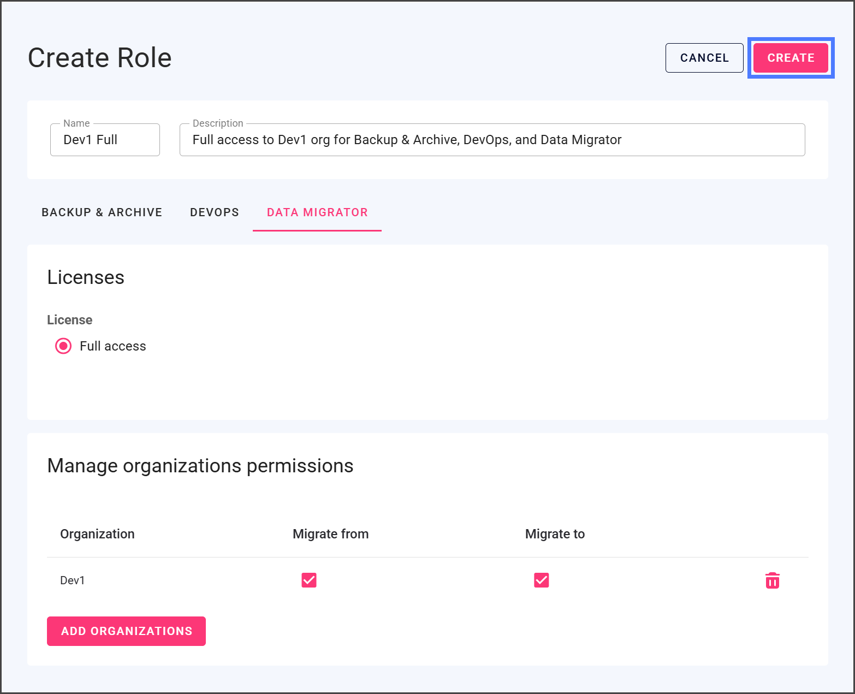This screenshot has height=694, width=855.
Task: Click the Licenses section heading
Action: coord(86,277)
